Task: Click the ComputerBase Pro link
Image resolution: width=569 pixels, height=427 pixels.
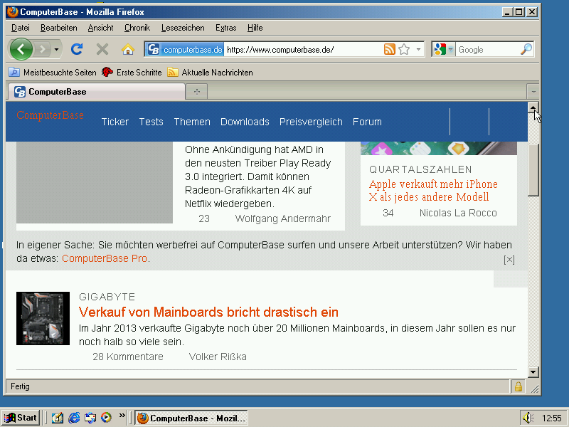Action: coord(105,258)
